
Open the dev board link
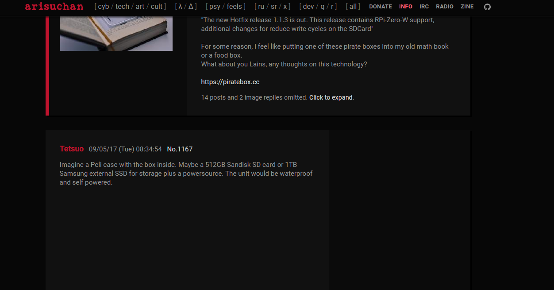click(x=308, y=7)
